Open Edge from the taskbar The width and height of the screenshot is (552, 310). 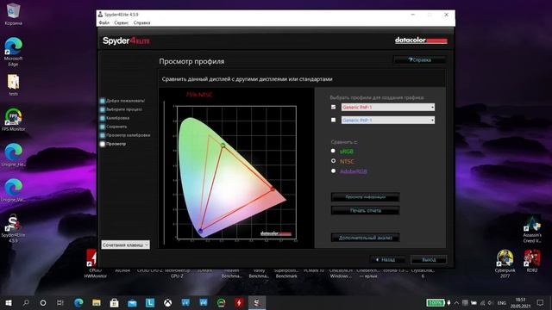pos(78,302)
